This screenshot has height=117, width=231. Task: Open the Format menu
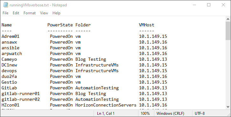coord(30,13)
